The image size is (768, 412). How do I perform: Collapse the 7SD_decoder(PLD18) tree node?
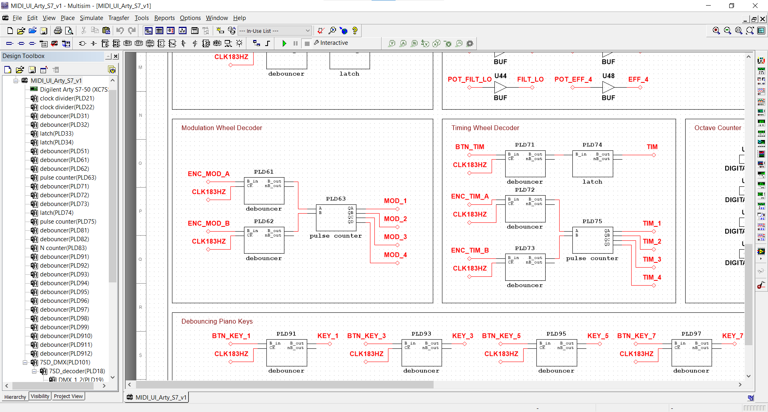(34, 371)
